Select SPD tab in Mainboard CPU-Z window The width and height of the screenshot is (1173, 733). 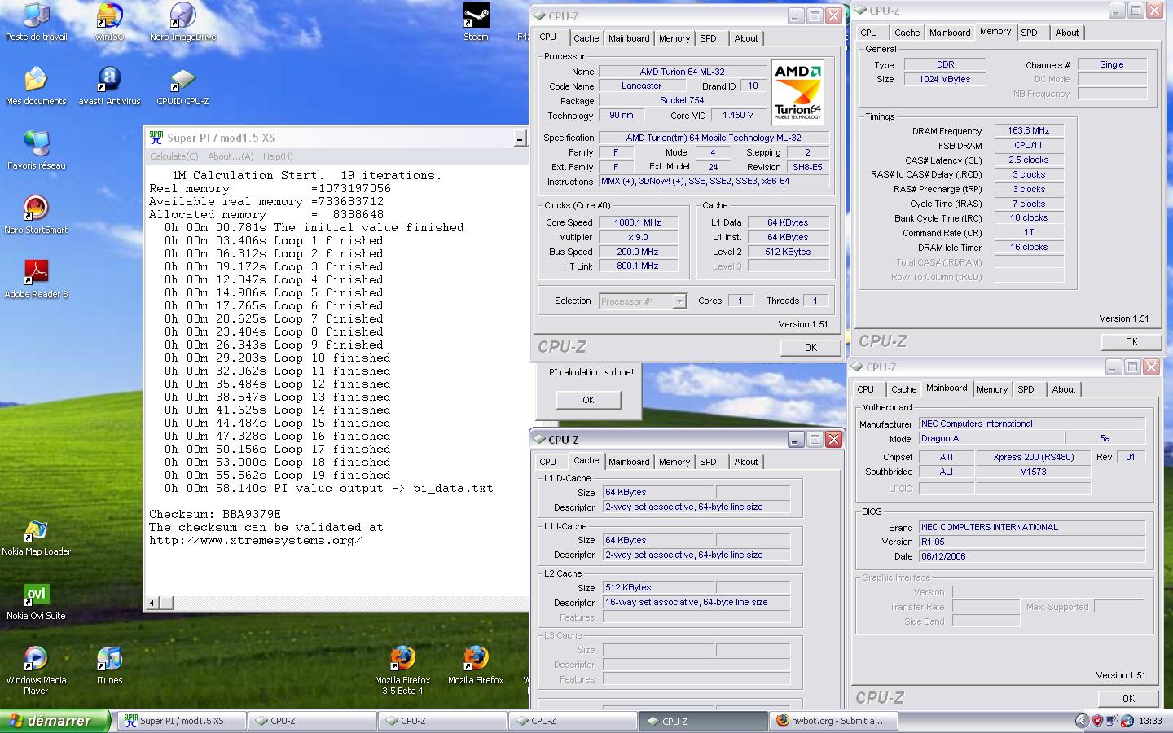coord(1026,389)
